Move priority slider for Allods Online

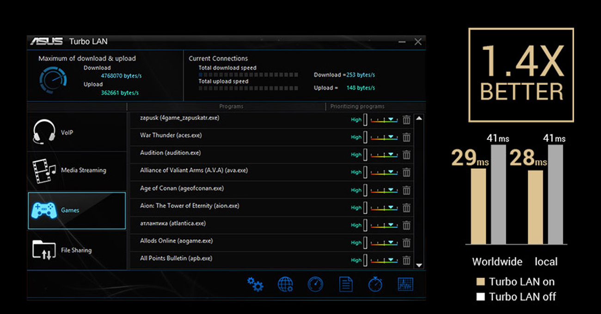pos(384,242)
